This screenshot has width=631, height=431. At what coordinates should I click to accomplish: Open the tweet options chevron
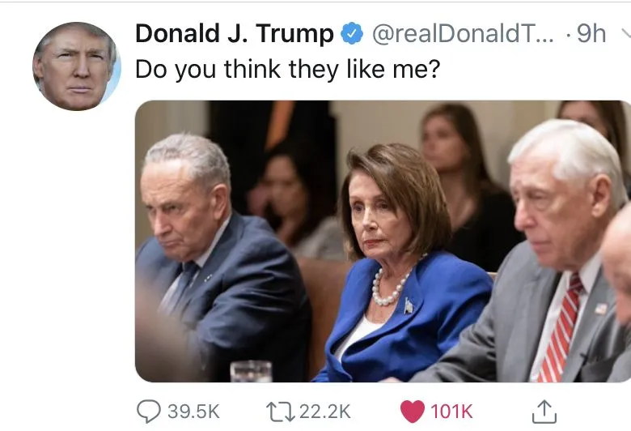[x=626, y=32]
